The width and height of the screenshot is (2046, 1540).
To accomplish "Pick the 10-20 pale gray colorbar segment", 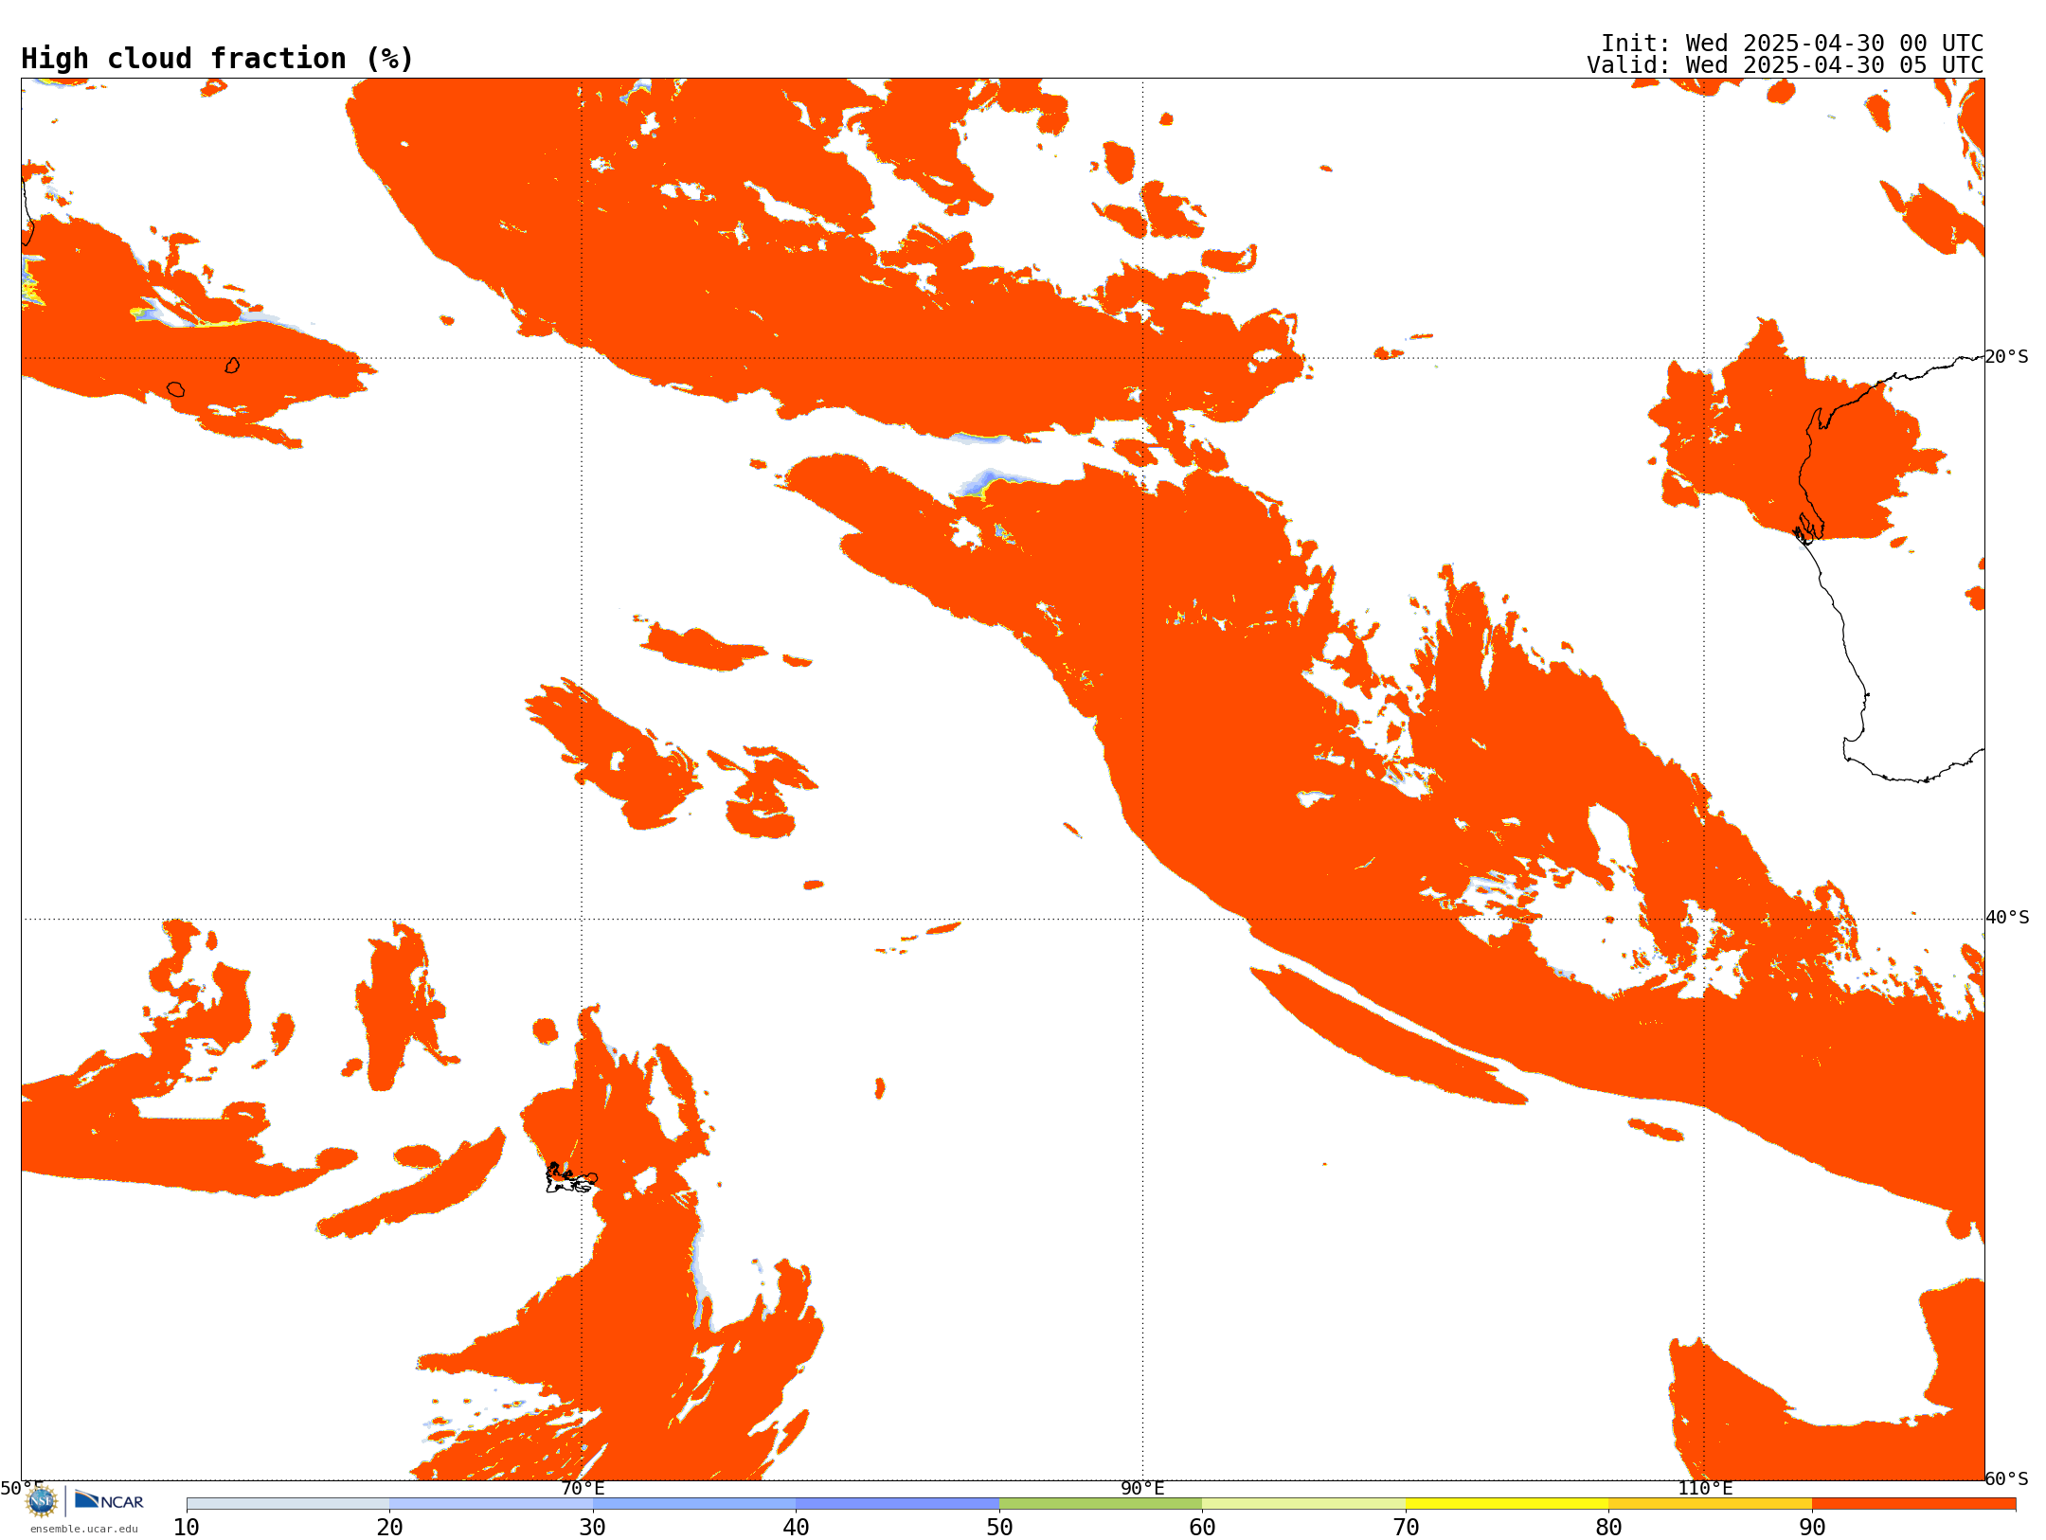I will click(288, 1504).
